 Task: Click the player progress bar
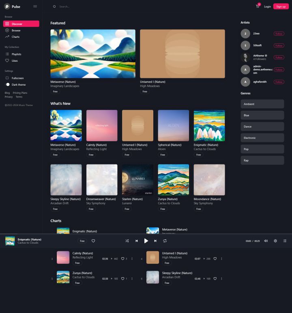coord(146,234)
